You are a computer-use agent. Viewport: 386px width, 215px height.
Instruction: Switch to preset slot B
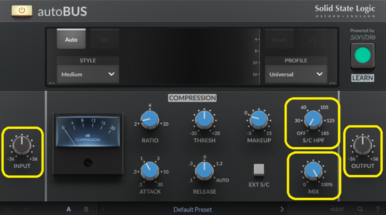(86, 209)
